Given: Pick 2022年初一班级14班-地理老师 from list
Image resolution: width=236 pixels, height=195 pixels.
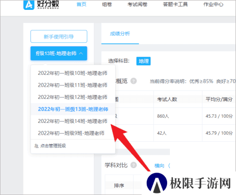Looking at the screenshot, I should tap(73, 121).
